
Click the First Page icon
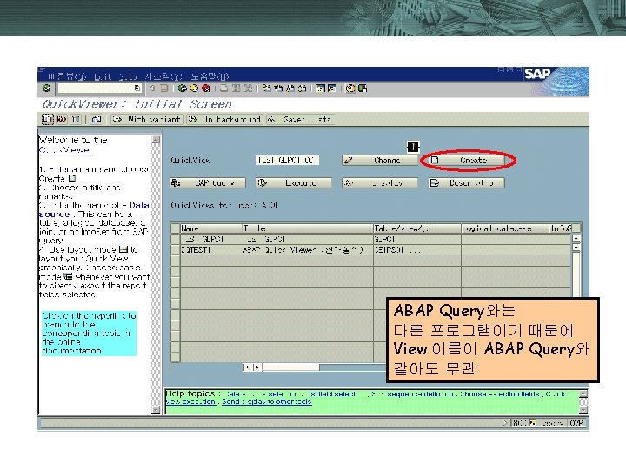click(x=267, y=88)
